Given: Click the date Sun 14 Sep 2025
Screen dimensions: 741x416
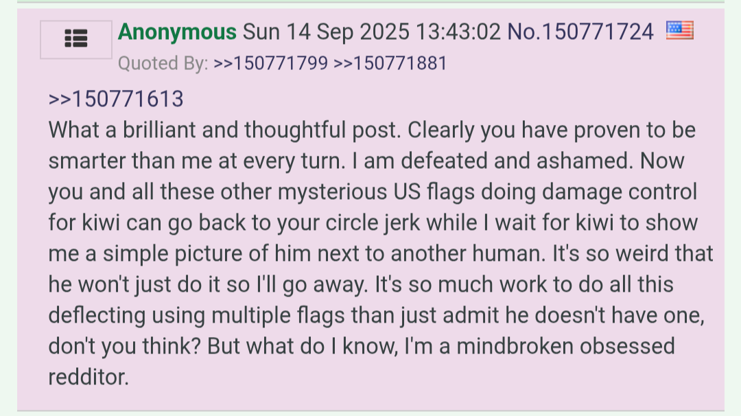Looking at the screenshot, I should pyautogui.click(x=326, y=32).
